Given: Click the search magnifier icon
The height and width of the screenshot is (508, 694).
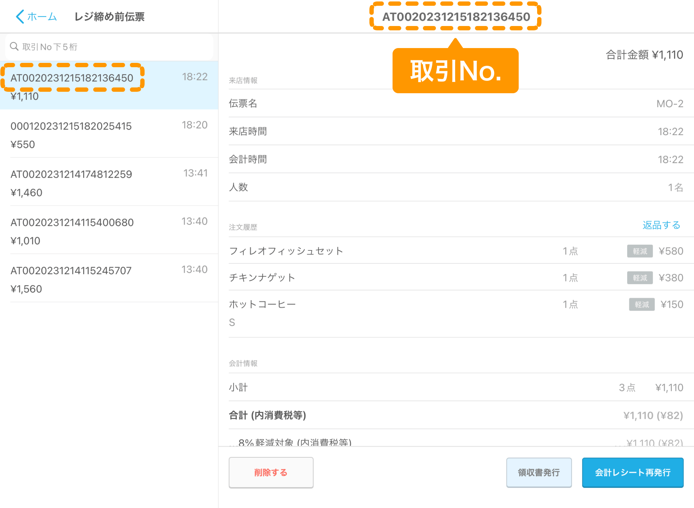Looking at the screenshot, I should pyautogui.click(x=14, y=47).
